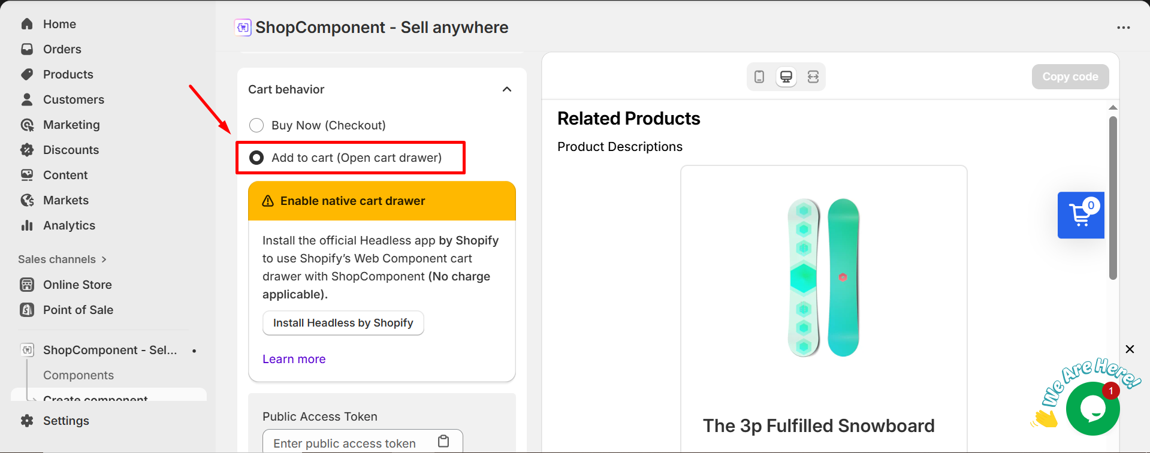Screen dimensions: 1150x453
Task: Click the Content image icon
Action: [27, 175]
